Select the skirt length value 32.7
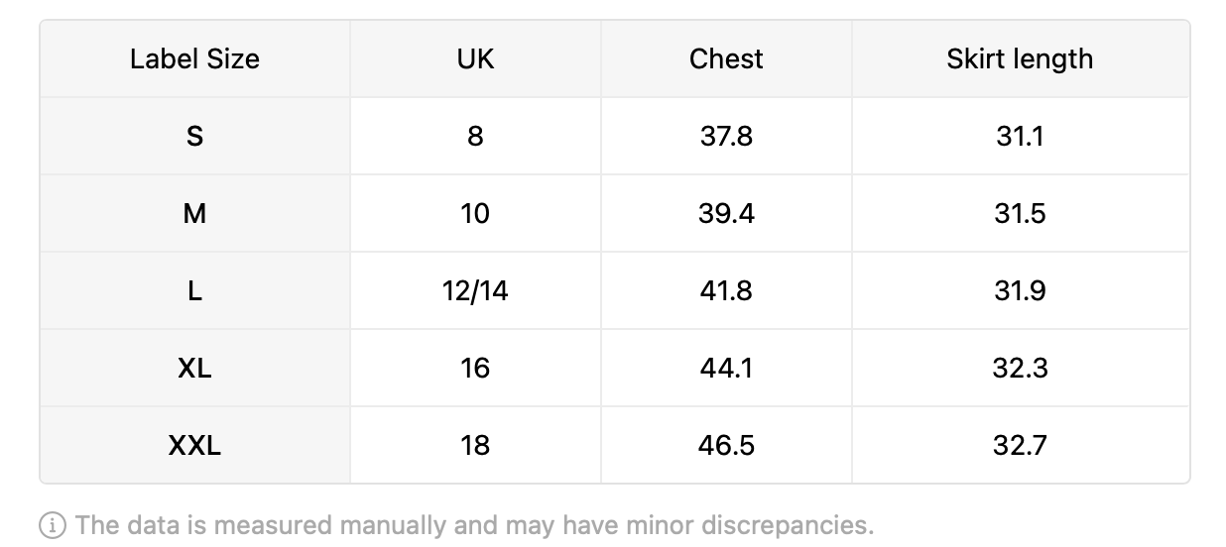Image resolution: width=1226 pixels, height=547 pixels. click(1020, 445)
